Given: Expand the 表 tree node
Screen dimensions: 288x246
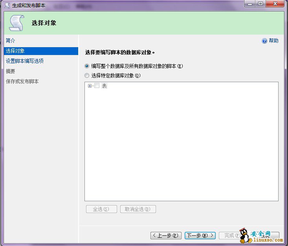Looking at the screenshot, I should pos(90,86).
